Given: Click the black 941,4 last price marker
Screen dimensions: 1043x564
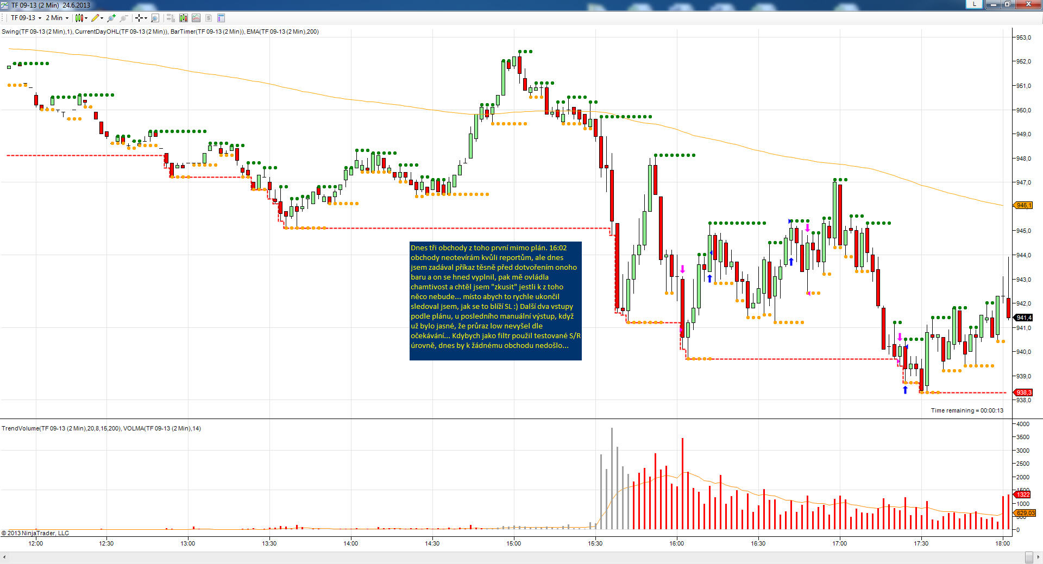Looking at the screenshot, I should [1023, 318].
